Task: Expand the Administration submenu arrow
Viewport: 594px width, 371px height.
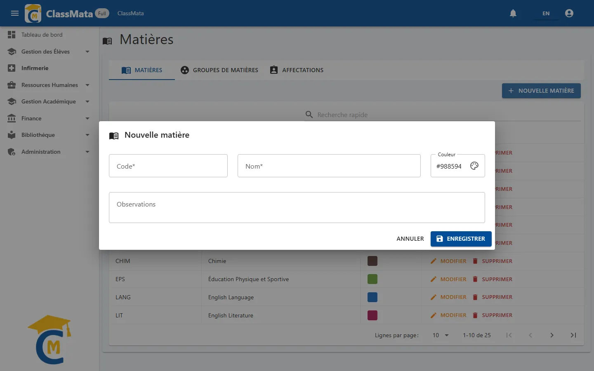Action: tap(87, 152)
